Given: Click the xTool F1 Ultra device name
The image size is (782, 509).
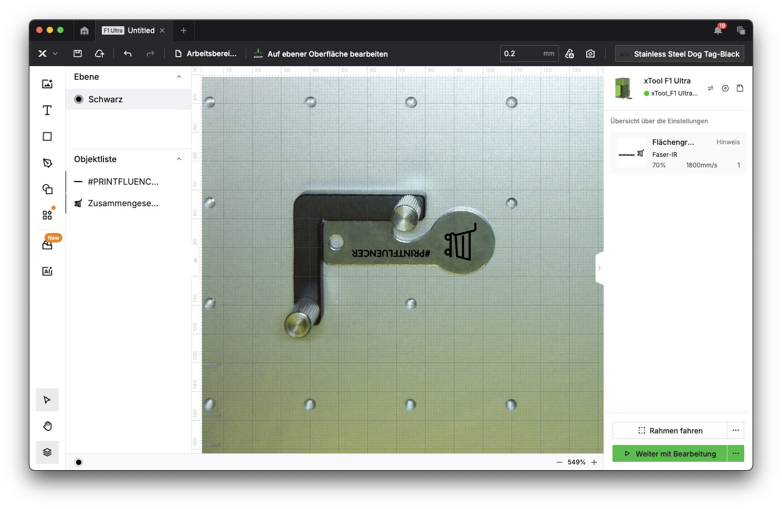Looking at the screenshot, I should 667,81.
